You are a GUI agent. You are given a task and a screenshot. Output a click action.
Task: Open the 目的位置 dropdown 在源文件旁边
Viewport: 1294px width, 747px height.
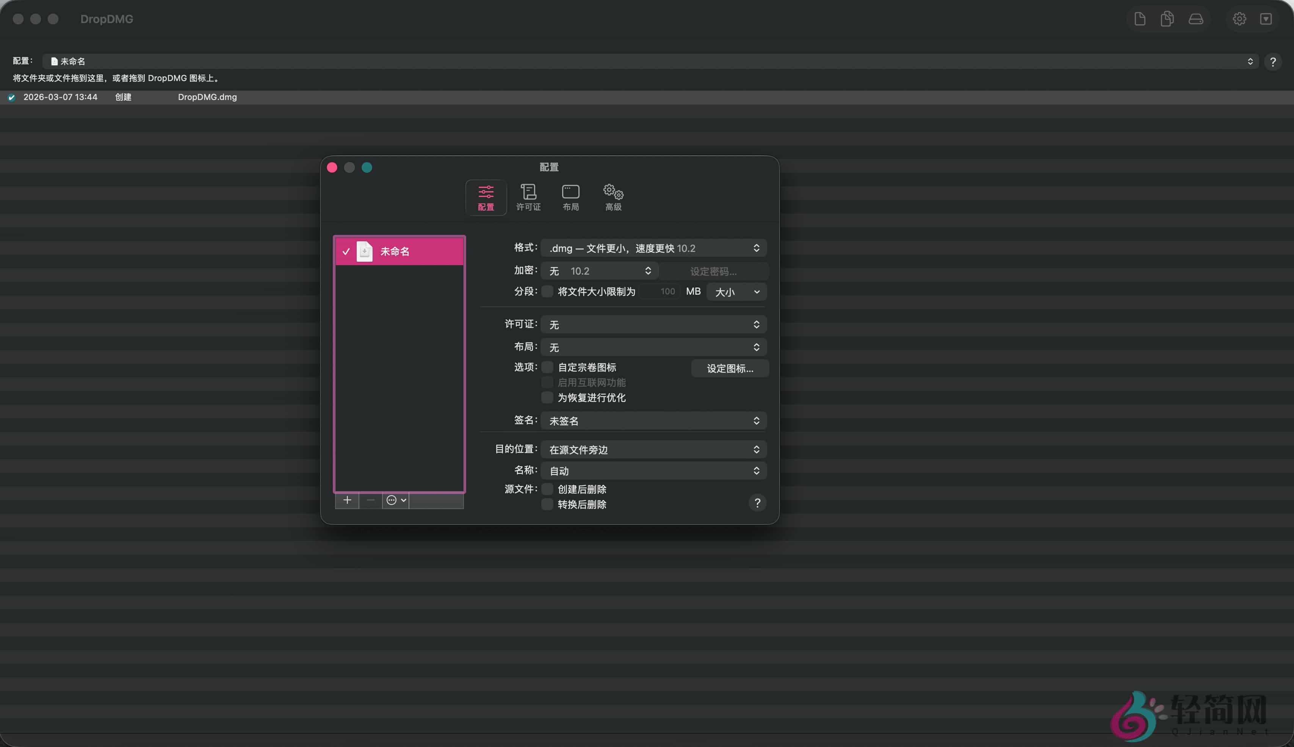click(x=653, y=449)
